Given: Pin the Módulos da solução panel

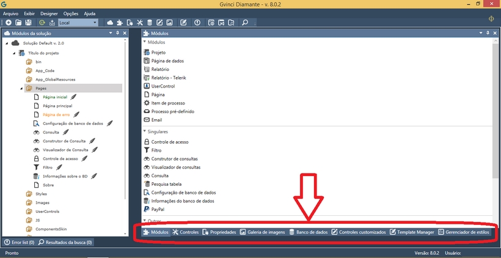Looking at the screenshot, I should tap(117, 33).
